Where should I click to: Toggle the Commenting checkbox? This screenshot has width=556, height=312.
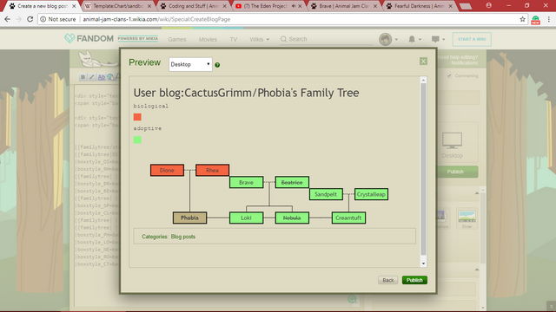[x=449, y=75]
